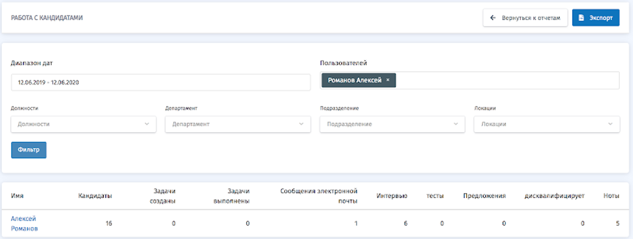Click the Имя column header

17,196
